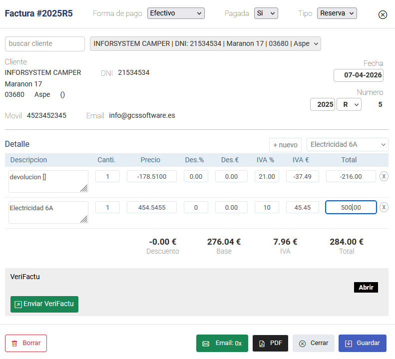The image size is (395, 359).
Task: Open the Tipo Reserva dropdown
Action: click(337, 13)
